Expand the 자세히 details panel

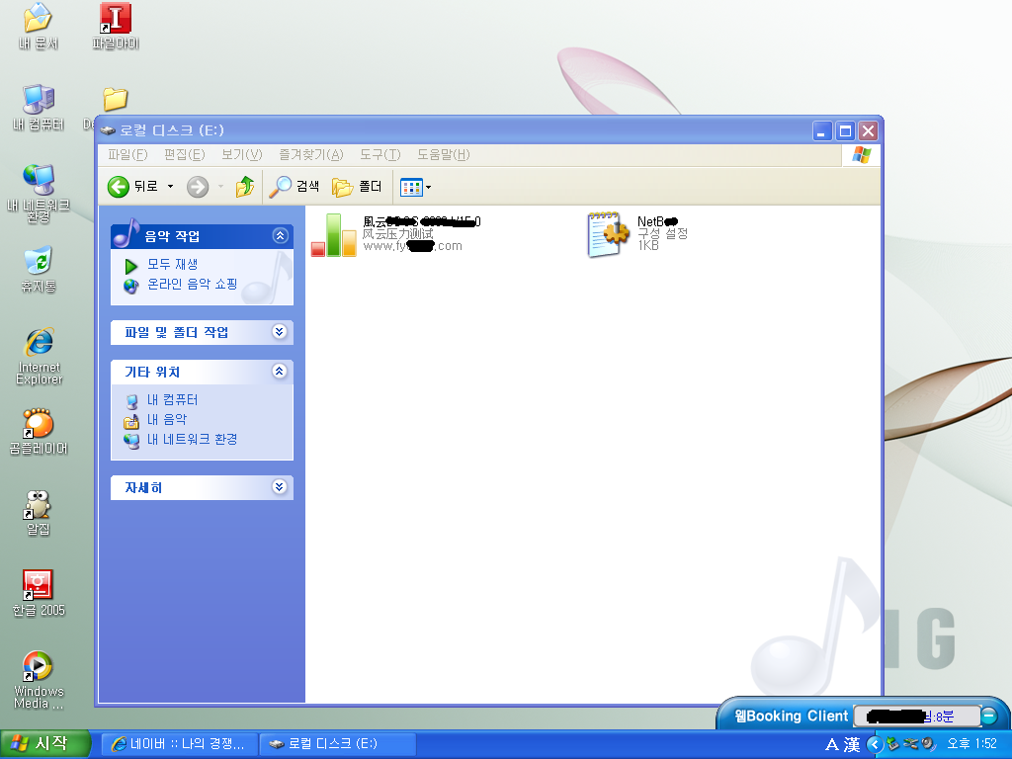click(280, 487)
